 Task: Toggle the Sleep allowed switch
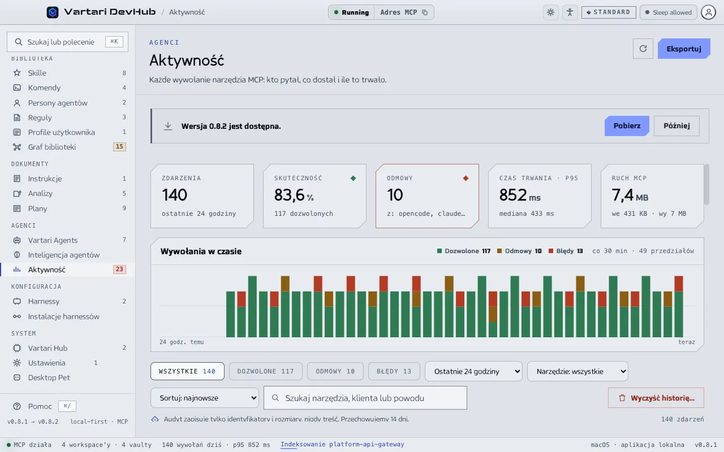(x=668, y=12)
